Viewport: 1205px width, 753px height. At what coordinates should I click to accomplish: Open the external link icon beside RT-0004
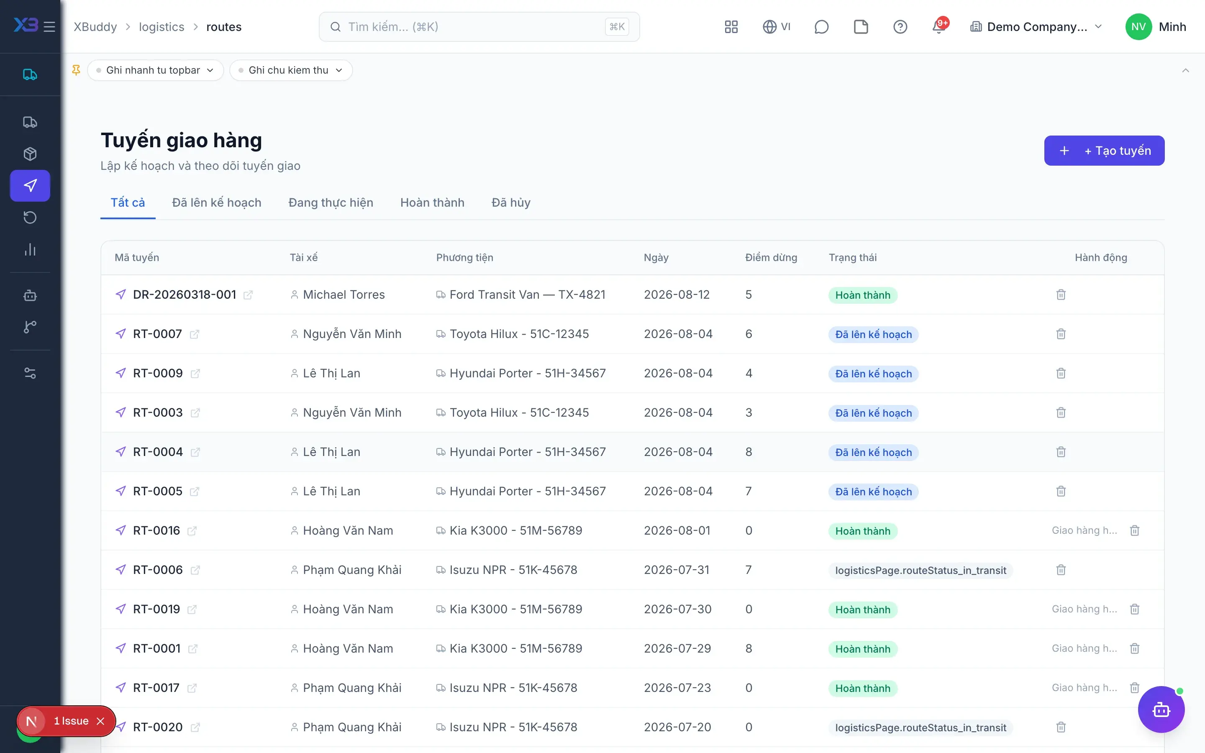click(195, 452)
